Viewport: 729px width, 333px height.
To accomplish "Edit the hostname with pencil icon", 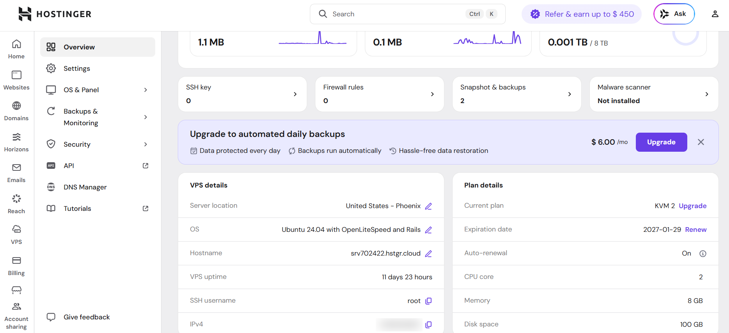I will pos(428,254).
